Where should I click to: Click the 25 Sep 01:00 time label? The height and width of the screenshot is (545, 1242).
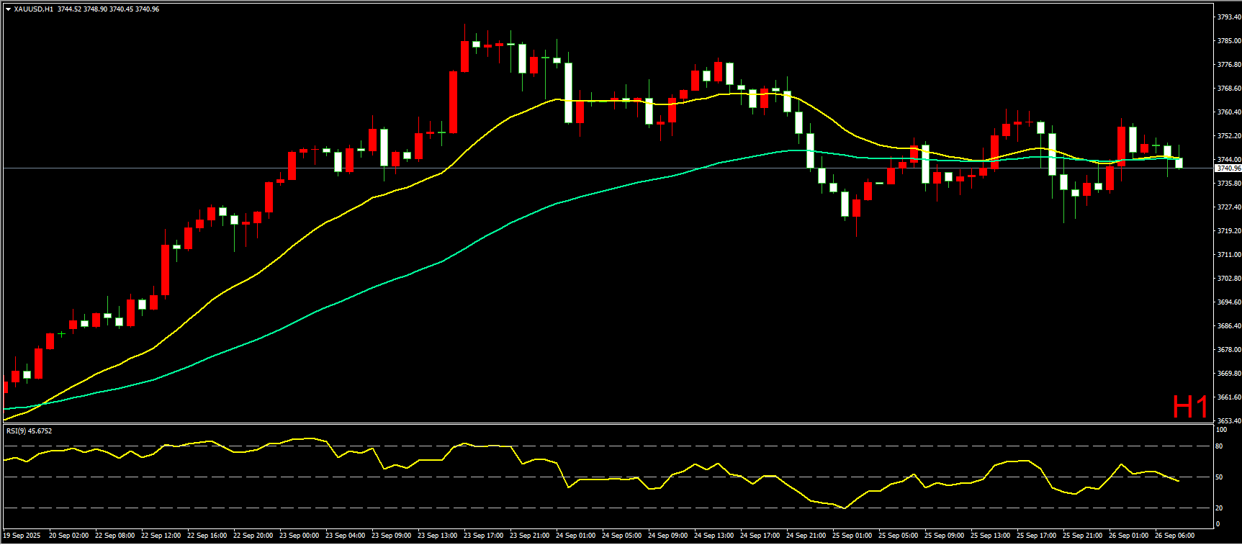point(852,536)
